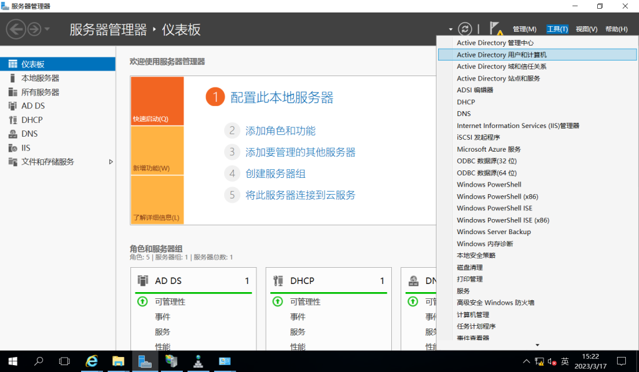Click the DHCP role tile header

tap(329, 281)
